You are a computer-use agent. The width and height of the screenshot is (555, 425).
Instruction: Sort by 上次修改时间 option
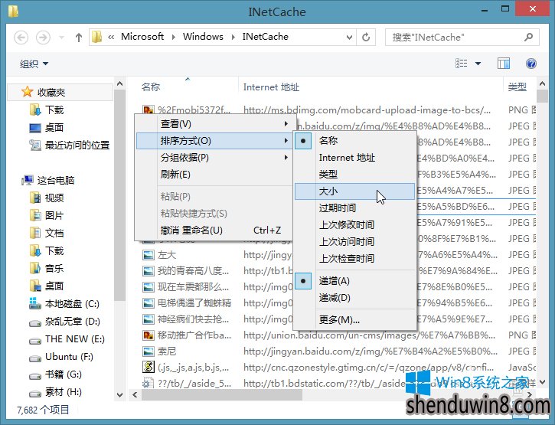tap(354, 224)
